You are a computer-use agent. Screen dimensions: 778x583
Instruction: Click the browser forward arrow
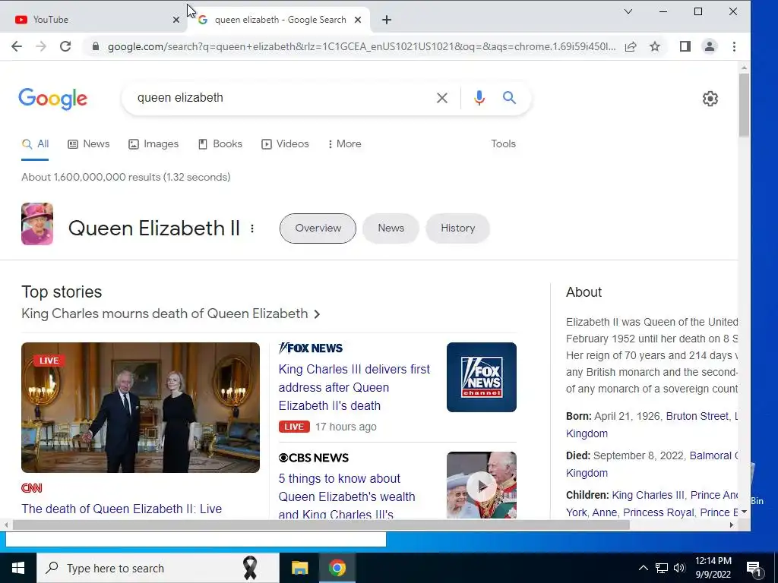(41, 46)
